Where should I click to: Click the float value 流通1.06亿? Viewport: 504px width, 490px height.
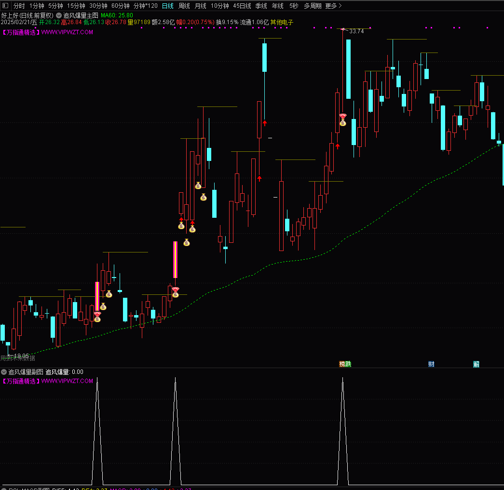(254, 22)
